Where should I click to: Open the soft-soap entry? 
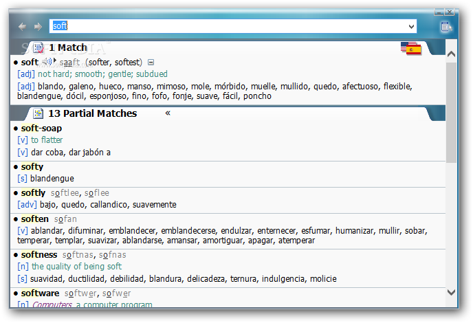(41, 129)
